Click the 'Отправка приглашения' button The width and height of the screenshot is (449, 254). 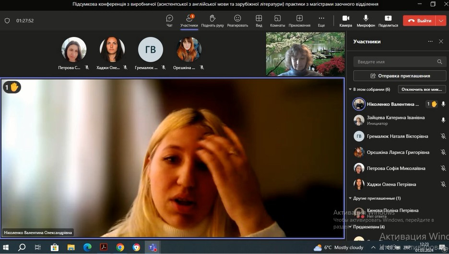(x=400, y=76)
